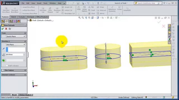The height and width of the screenshot is (100, 179).
Task: Cancel Boss-Extrude with red X
Action: pyautogui.click(x=6, y=29)
